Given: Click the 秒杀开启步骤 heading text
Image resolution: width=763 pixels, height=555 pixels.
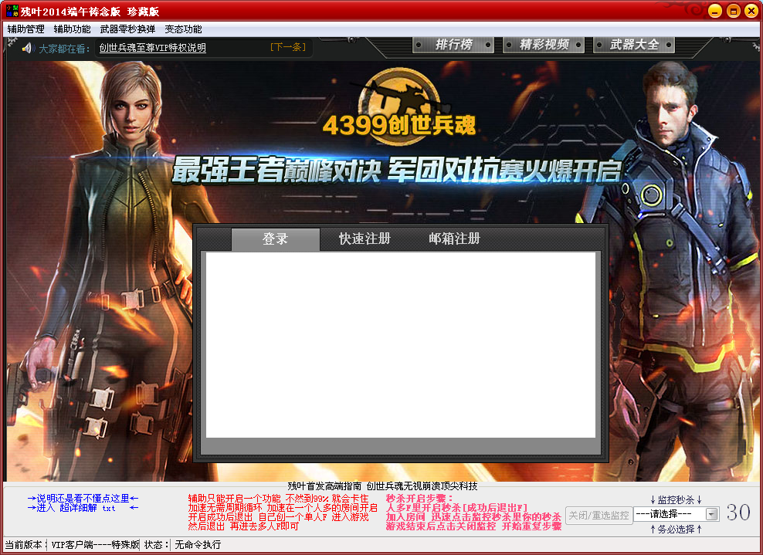Looking at the screenshot, I should tap(419, 498).
